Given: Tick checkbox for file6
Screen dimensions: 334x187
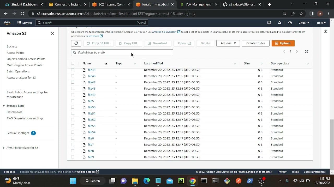Looking at the screenshot, I should point(73,138).
